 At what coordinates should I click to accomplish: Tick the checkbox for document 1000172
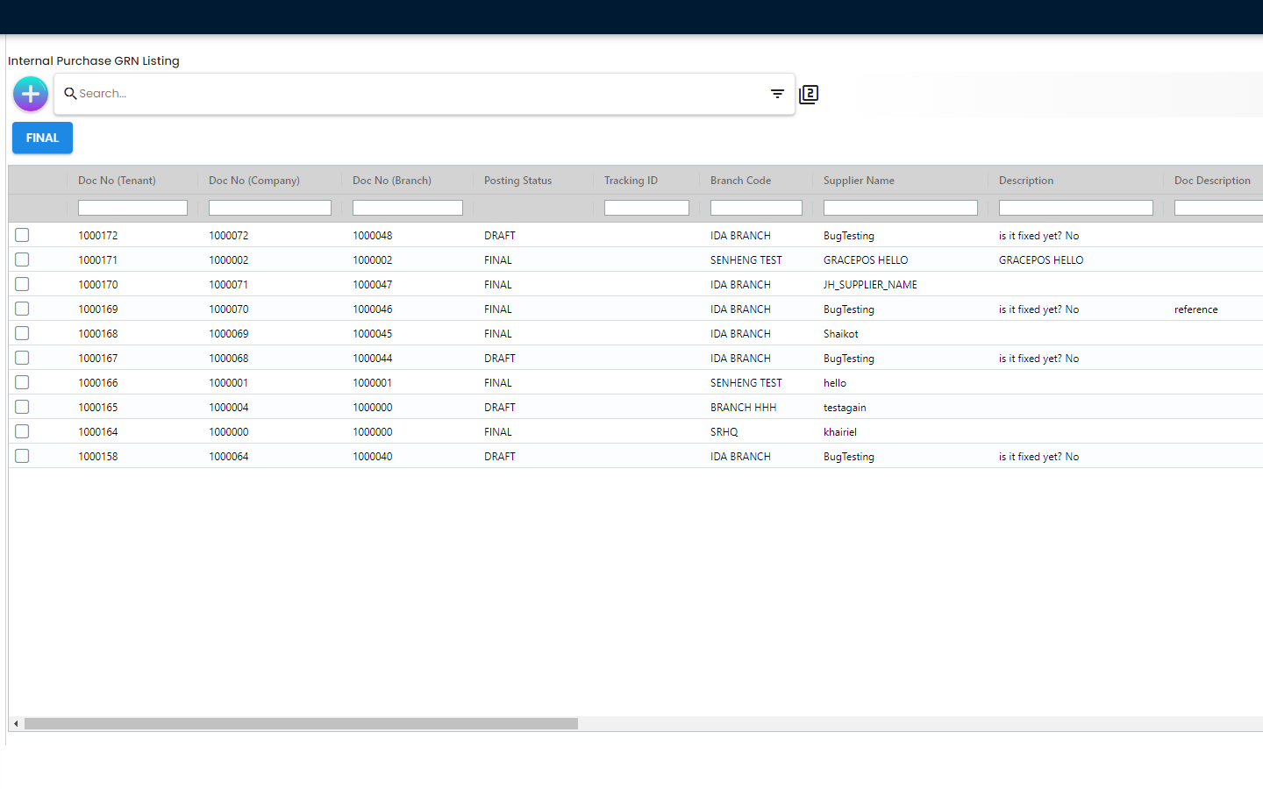click(22, 235)
